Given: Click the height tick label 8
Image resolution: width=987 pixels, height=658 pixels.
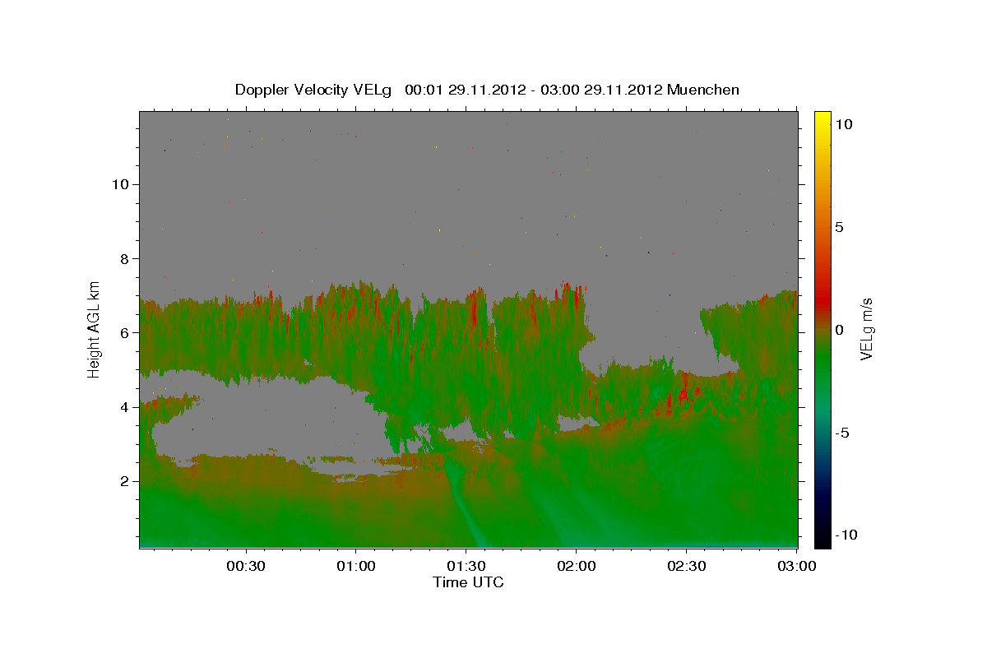Looking at the screenshot, I should click(x=123, y=258).
